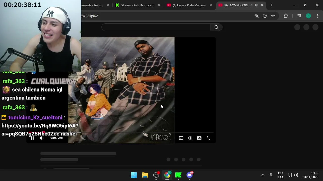
Task: Close the Stream - Kick Dashboard tab
Action: click(159, 5)
